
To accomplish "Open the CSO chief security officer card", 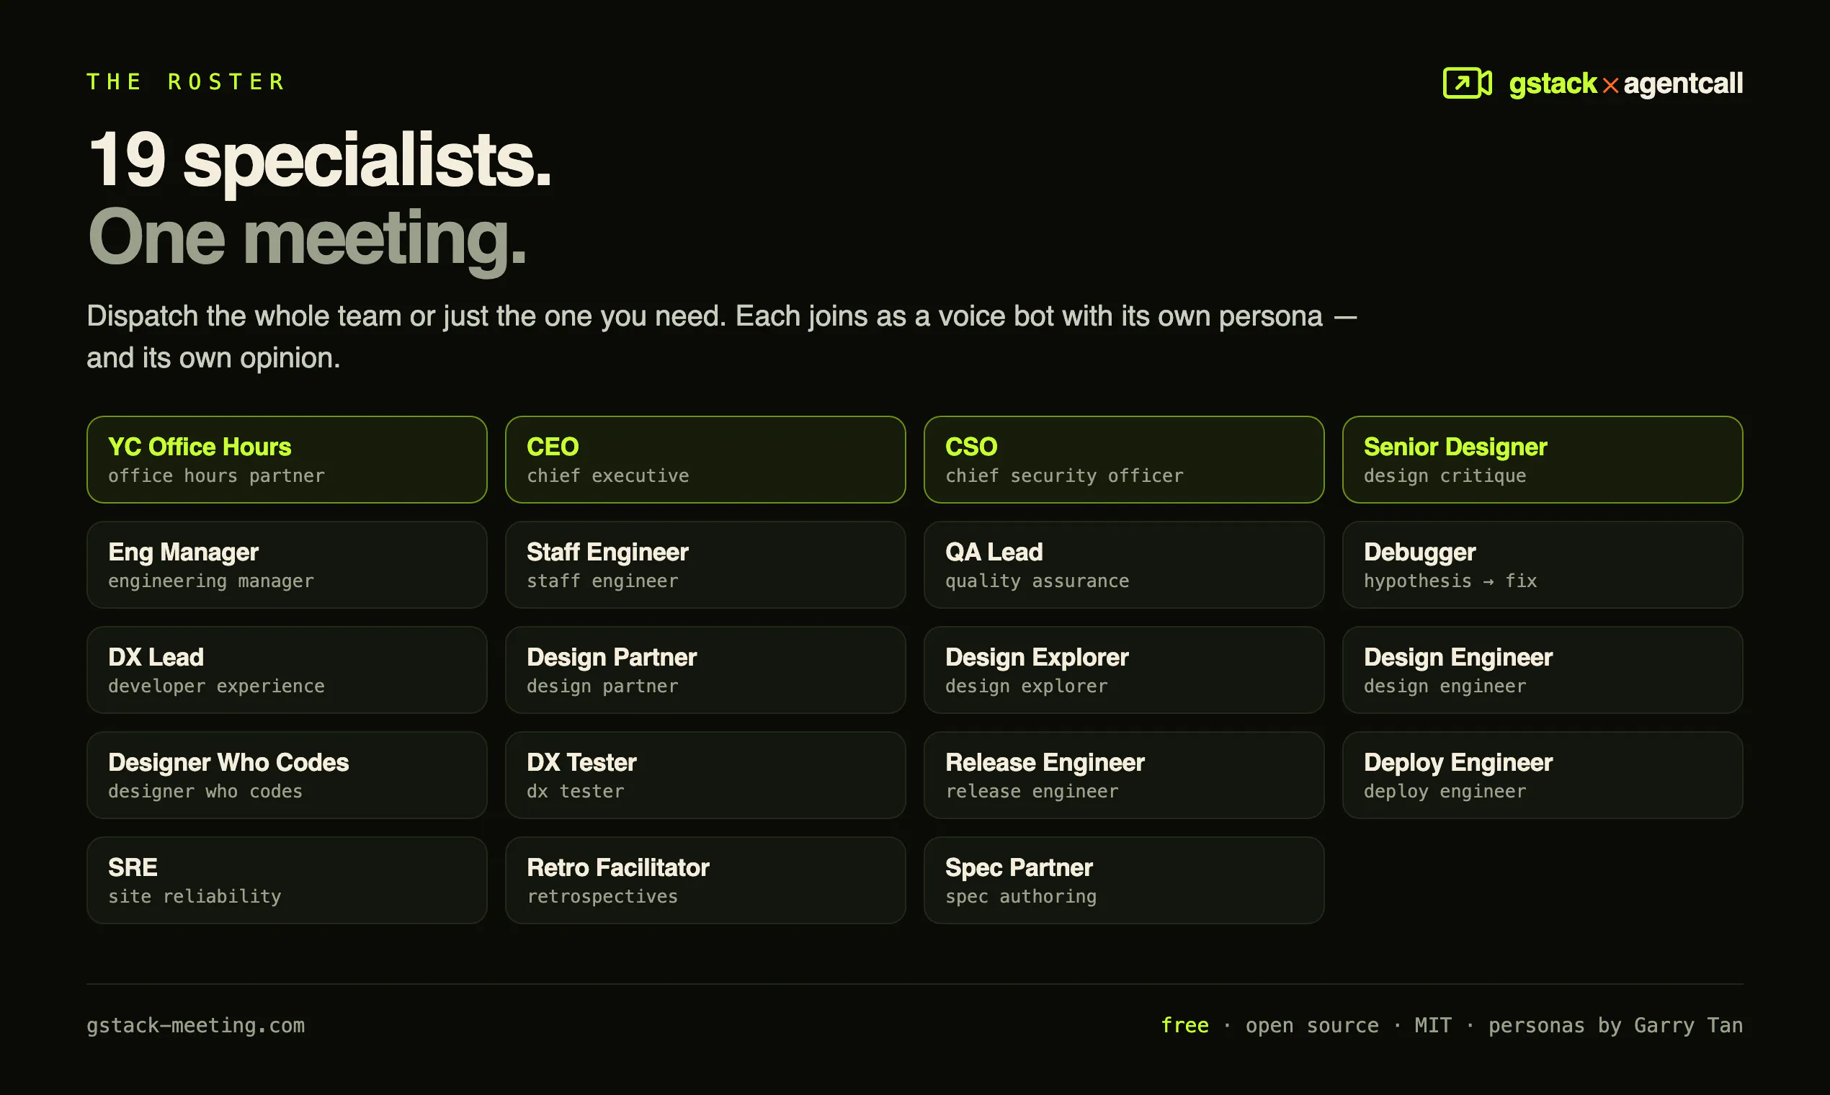I will [x=1124, y=460].
